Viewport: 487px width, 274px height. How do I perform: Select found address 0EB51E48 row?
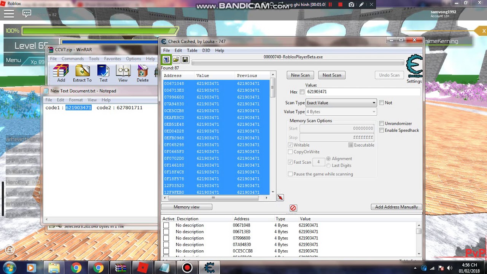(x=216, y=124)
